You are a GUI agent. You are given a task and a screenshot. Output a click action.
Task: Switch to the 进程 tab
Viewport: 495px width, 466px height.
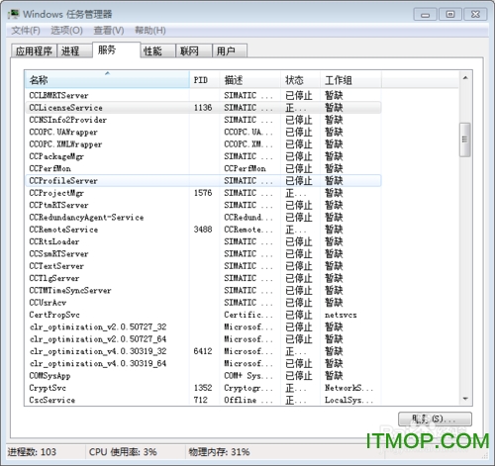point(74,51)
